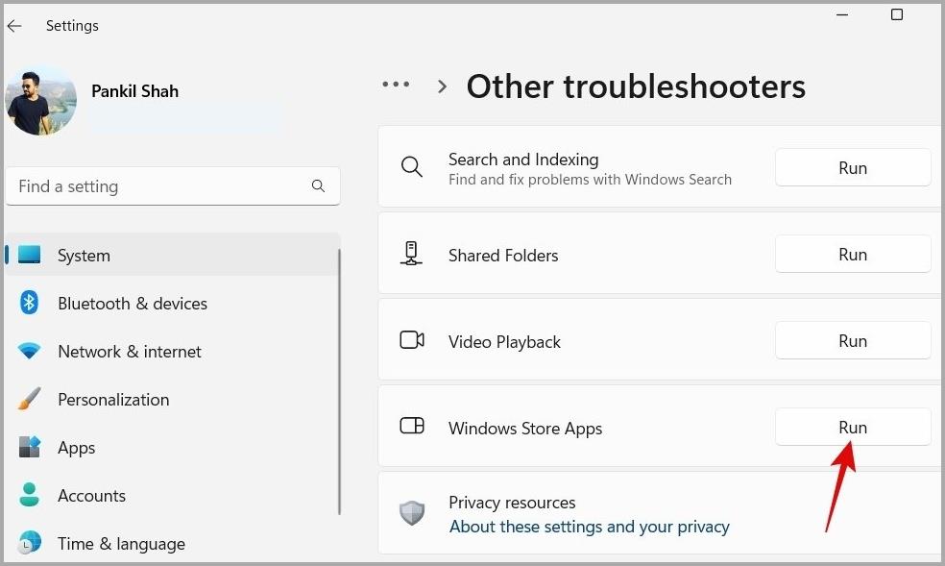Open the Pankil Shah account name
Image resolution: width=945 pixels, height=566 pixels.
pos(135,91)
